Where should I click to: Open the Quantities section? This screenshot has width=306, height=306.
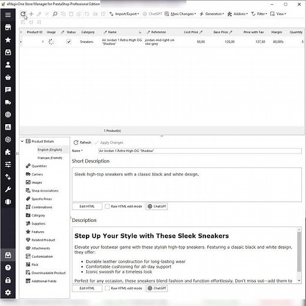pos(36,166)
